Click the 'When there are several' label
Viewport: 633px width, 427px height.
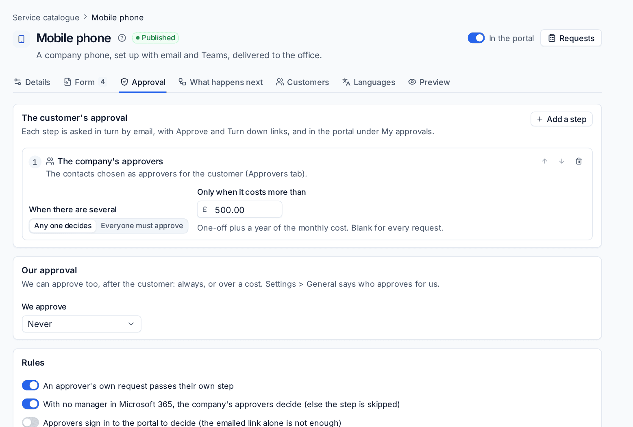[x=73, y=209]
